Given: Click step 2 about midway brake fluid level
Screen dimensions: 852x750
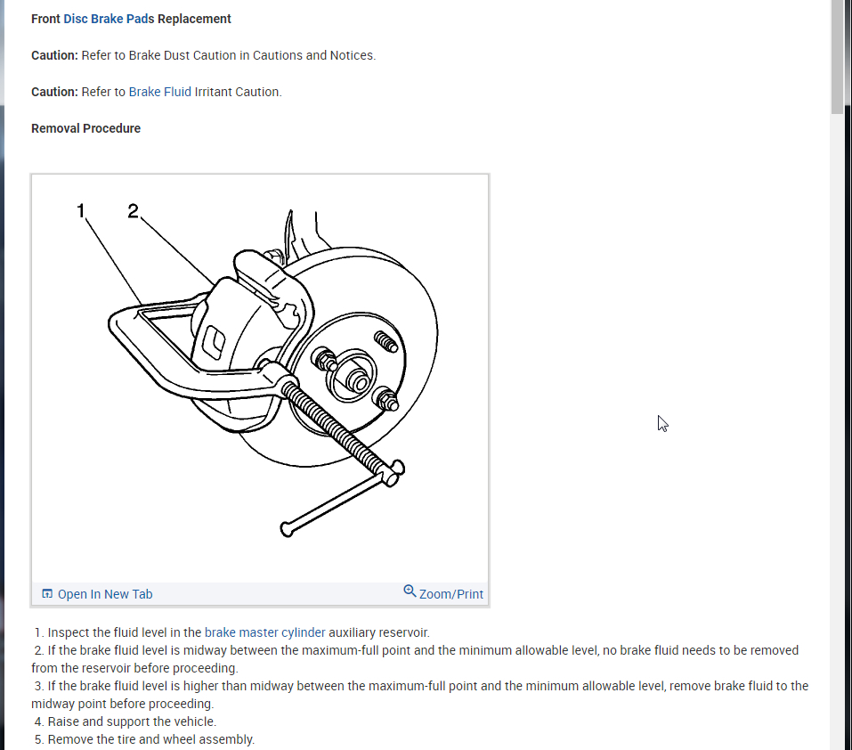Looking at the screenshot, I should pyautogui.click(x=416, y=659).
